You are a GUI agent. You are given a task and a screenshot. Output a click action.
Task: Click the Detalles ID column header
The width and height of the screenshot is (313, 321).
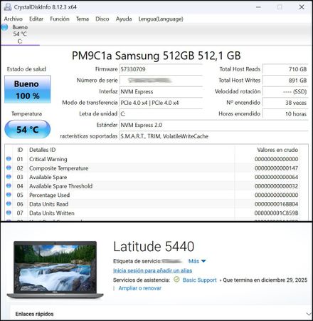click(x=43, y=150)
